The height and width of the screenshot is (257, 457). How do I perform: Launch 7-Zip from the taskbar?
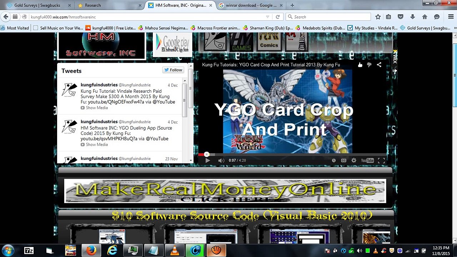click(29, 251)
